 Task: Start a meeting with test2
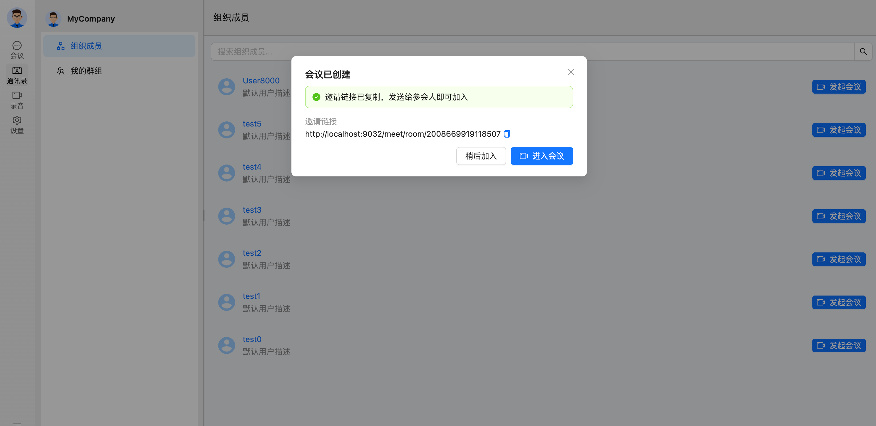(839, 259)
